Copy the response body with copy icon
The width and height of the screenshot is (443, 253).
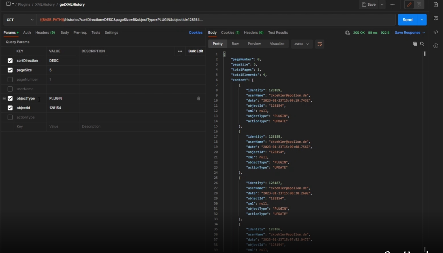coord(415,44)
